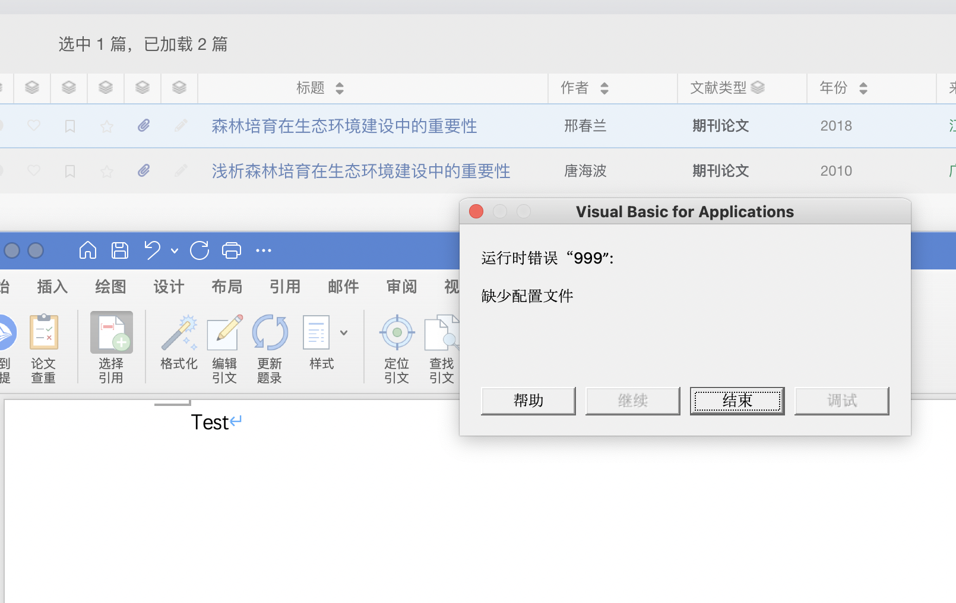The height and width of the screenshot is (603, 956).
Task: Open the 插入 ribbon tab
Action: [52, 287]
